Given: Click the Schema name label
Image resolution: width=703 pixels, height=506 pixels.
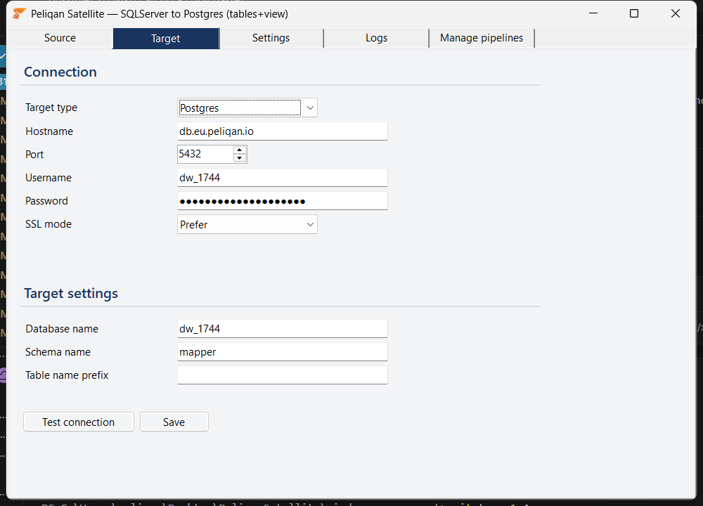Looking at the screenshot, I should point(58,352).
